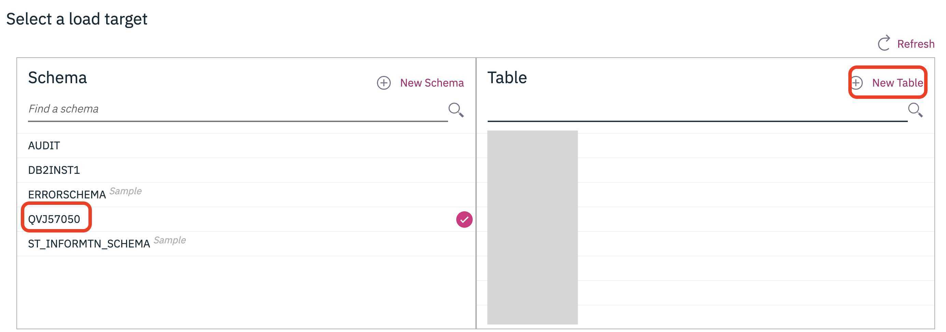This screenshot has width=946, height=332.
Task: Click the Sample label next to ERRORSCHEMA
Action: point(126,191)
